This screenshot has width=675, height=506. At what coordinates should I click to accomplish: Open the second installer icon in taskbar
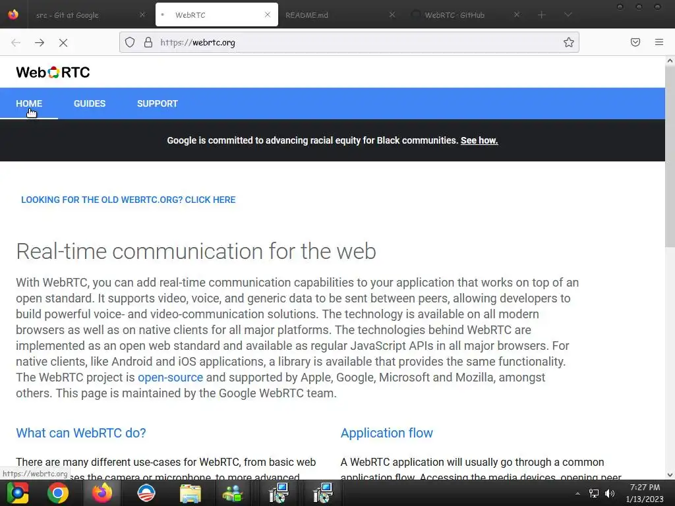tap(323, 493)
